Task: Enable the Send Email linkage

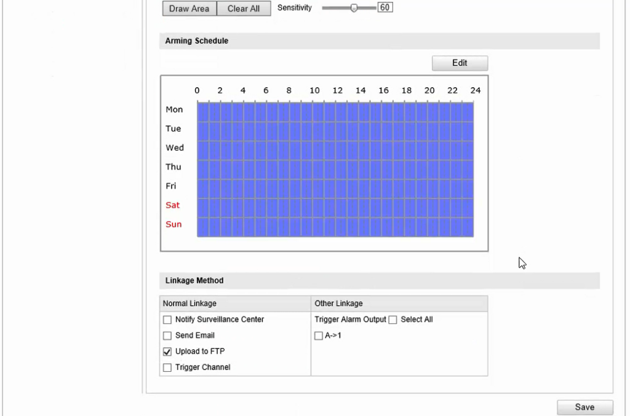Action: point(167,336)
